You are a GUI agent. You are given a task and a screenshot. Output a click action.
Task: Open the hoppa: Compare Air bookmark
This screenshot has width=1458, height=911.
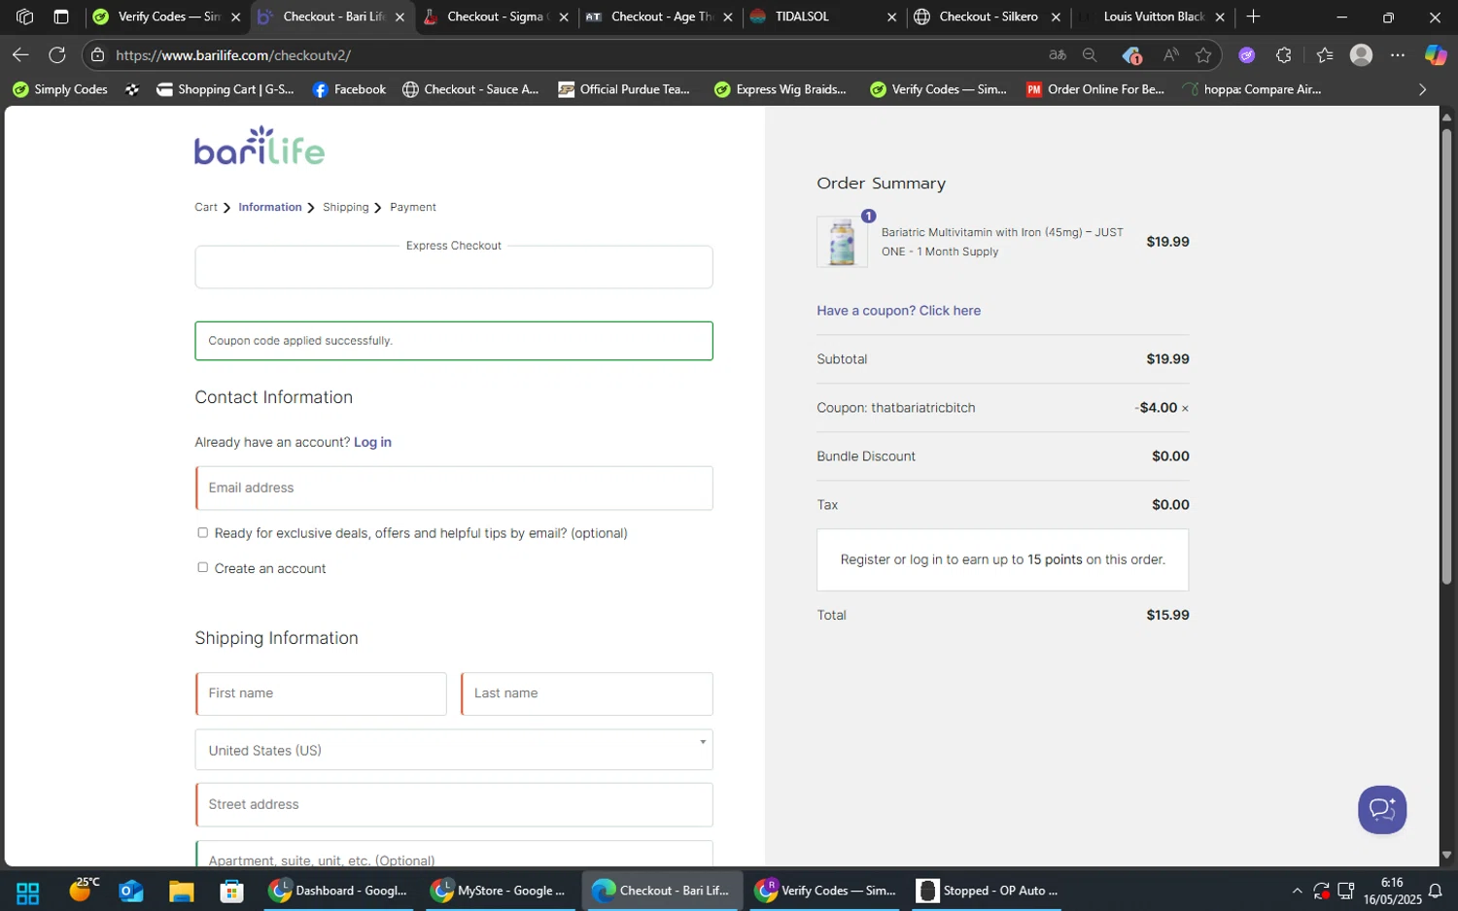click(x=1251, y=89)
